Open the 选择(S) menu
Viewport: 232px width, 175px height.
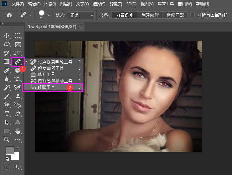coord(99,4)
